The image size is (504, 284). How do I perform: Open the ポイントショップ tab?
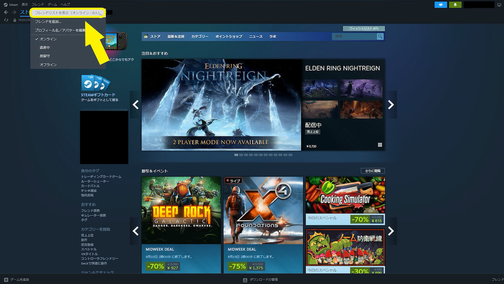[x=228, y=37]
